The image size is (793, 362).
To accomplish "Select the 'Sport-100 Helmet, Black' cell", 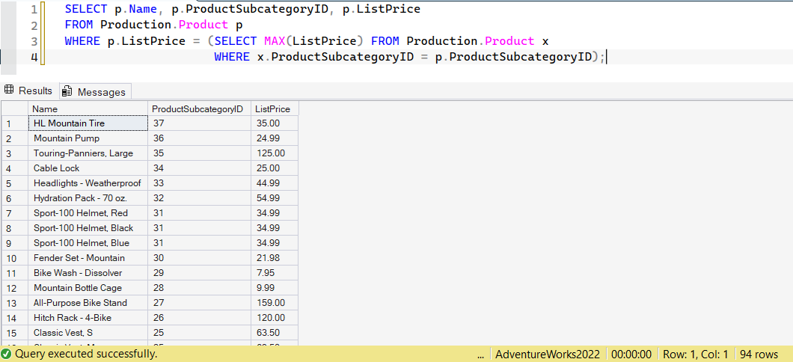I will [x=89, y=228].
